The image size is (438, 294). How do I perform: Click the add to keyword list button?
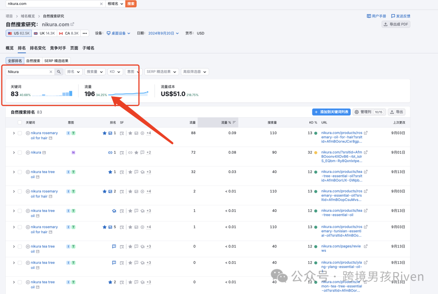click(x=331, y=112)
